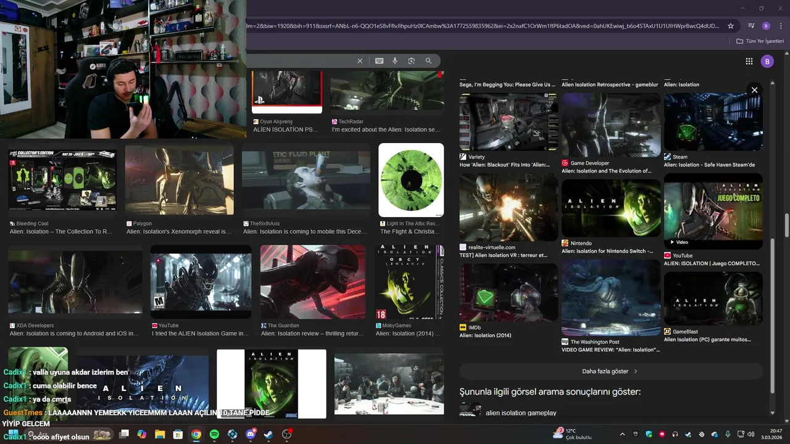Screen dimensions: 790x444
Task: Open the volume speaker tray icon
Action: pos(751,434)
